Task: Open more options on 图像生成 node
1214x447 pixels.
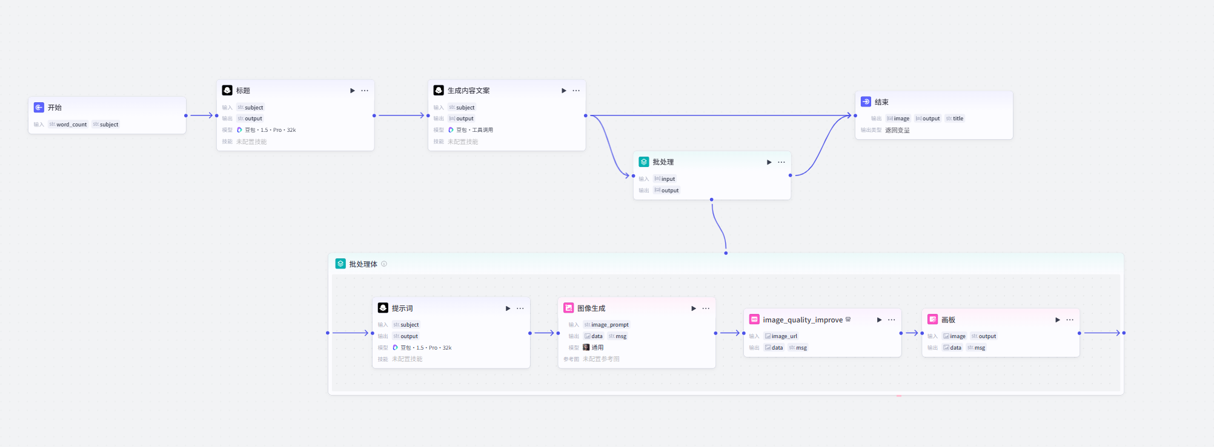Action: 706,308
